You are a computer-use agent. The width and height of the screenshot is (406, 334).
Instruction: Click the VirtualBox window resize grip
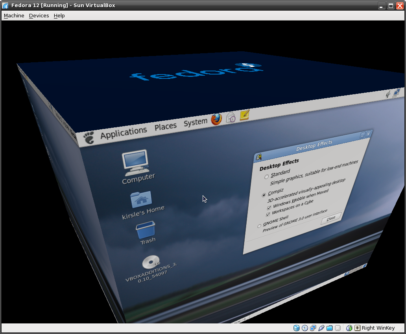point(402,330)
